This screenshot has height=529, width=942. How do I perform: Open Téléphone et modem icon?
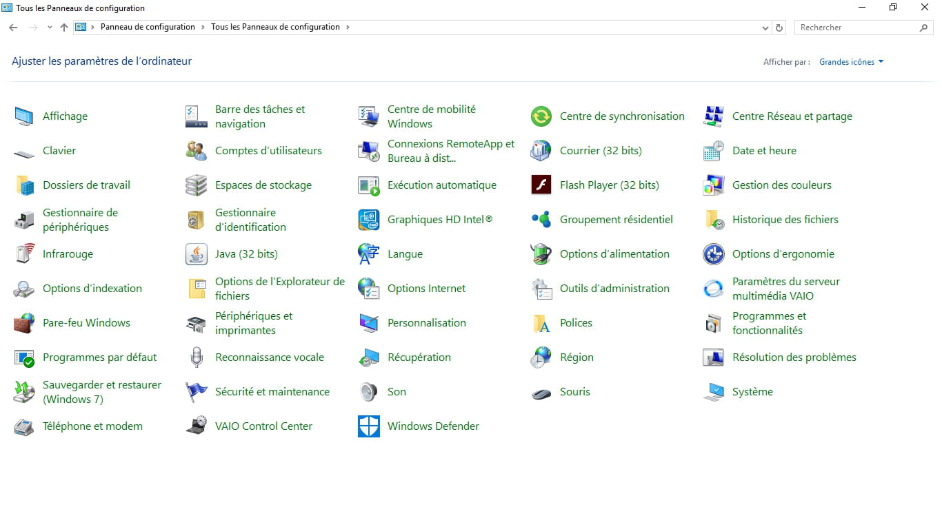(24, 426)
